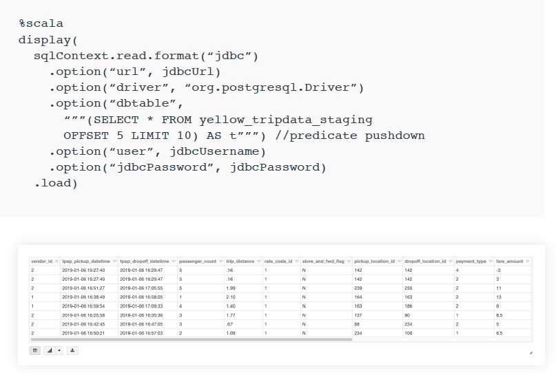Sort by rate_code_id column arrow
The width and height of the screenshot is (558, 377).
point(296,262)
